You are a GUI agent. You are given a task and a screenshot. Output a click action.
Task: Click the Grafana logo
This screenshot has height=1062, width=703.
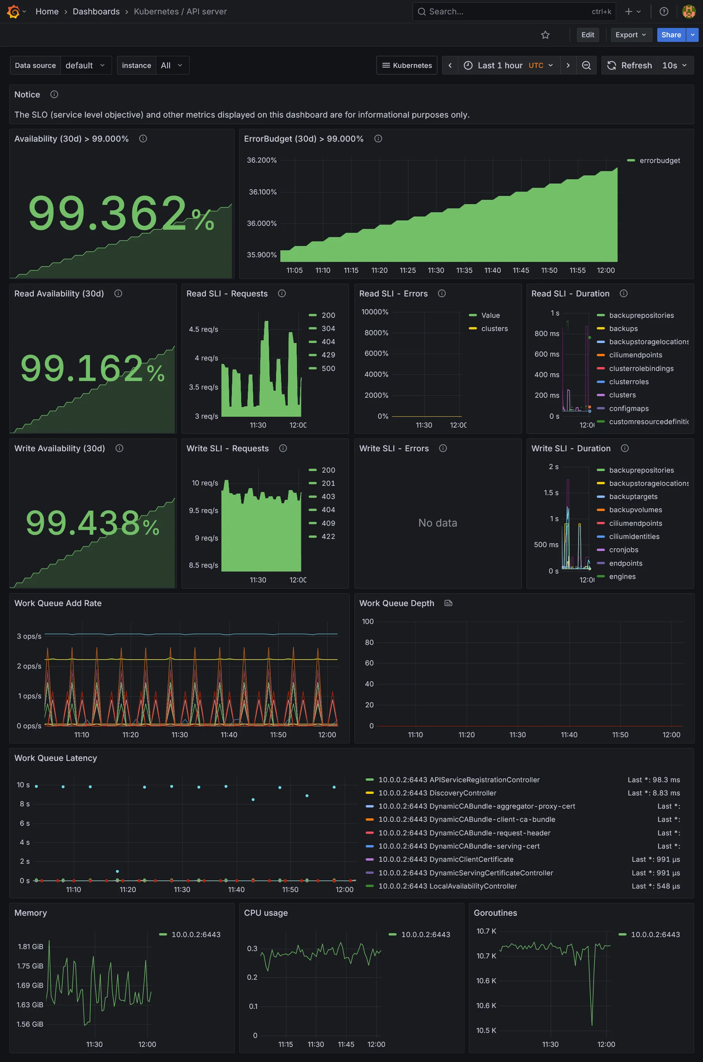click(x=13, y=11)
